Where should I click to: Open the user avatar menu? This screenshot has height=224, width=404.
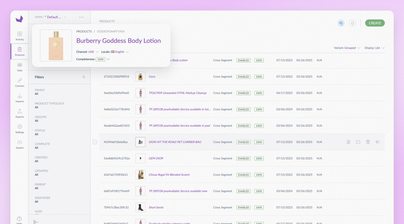pyautogui.click(x=341, y=23)
